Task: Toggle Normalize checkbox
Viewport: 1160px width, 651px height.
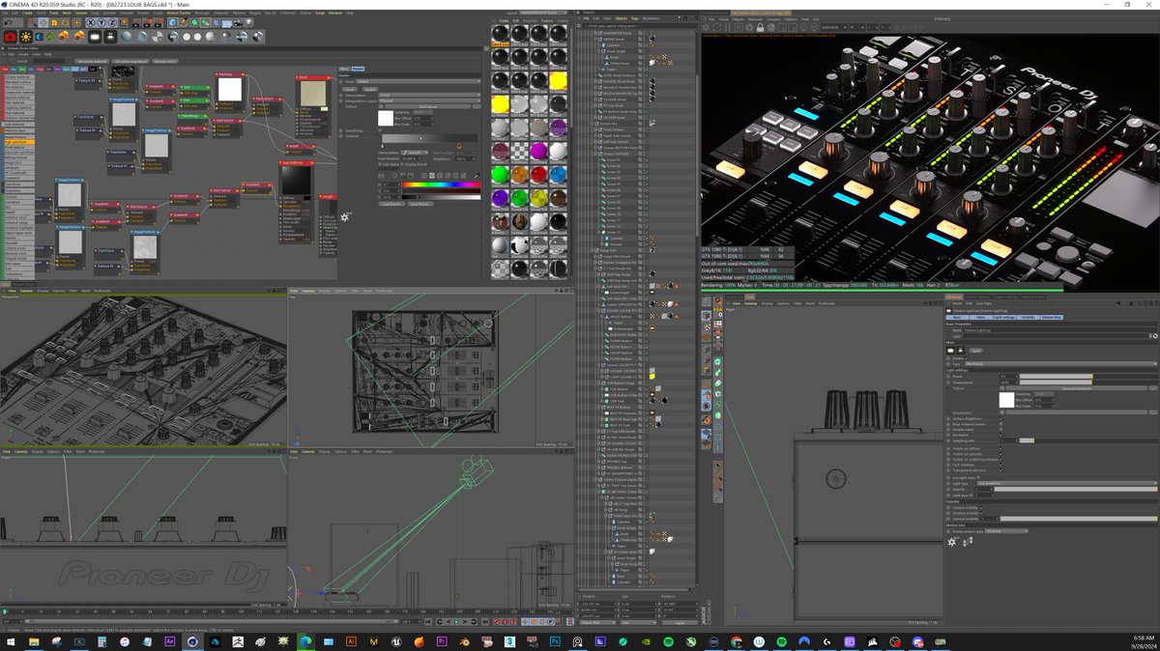Action: pos(1000,435)
